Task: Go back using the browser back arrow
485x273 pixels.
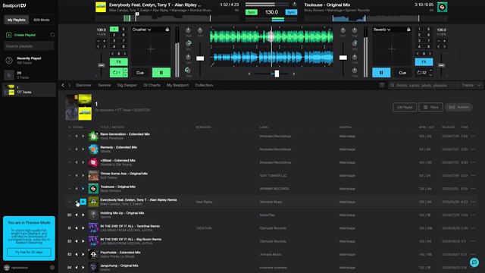Action: 63,85
